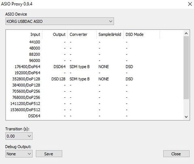Click the list scroll up arrow
The height and width of the screenshot is (164, 194).
[x=186, y=34]
